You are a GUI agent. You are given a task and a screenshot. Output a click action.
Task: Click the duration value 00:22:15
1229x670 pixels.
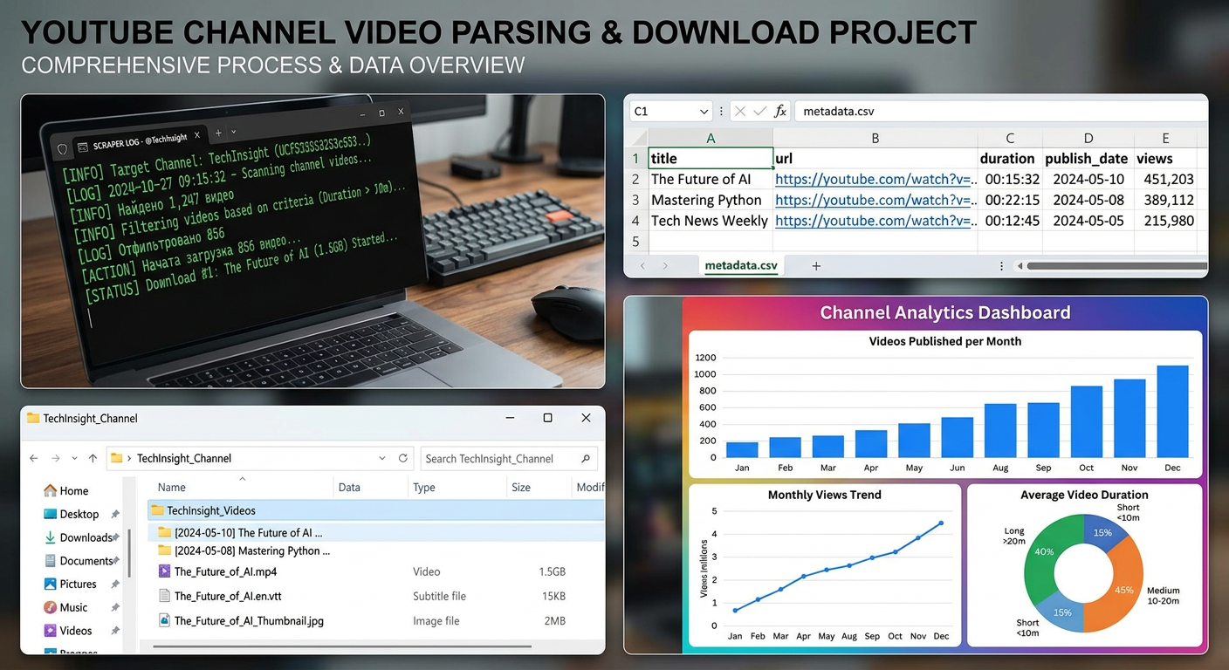pos(1012,200)
